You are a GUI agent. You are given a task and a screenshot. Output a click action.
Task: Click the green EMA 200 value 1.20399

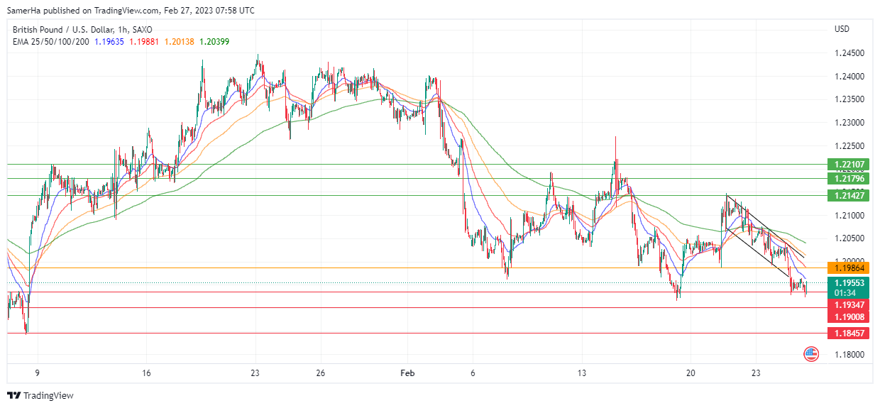(x=214, y=41)
